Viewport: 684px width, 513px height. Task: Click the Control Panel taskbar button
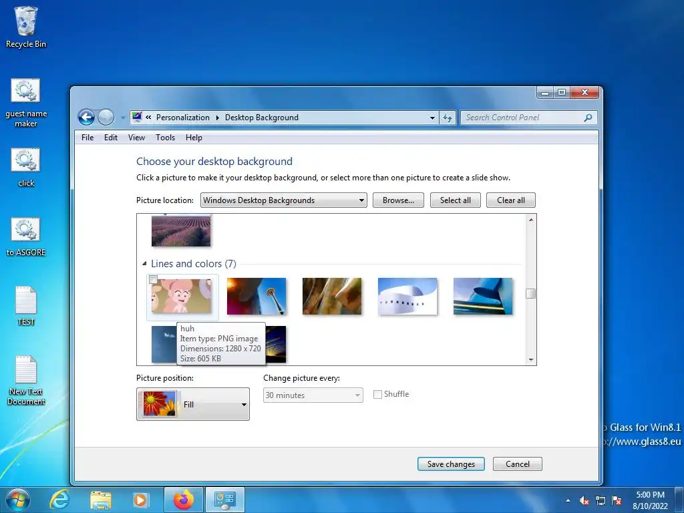click(x=225, y=500)
